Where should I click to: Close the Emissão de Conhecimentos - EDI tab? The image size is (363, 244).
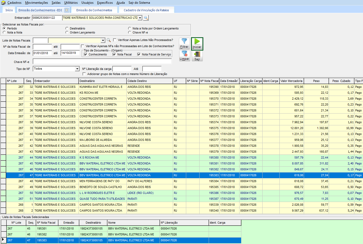coord(67,10)
